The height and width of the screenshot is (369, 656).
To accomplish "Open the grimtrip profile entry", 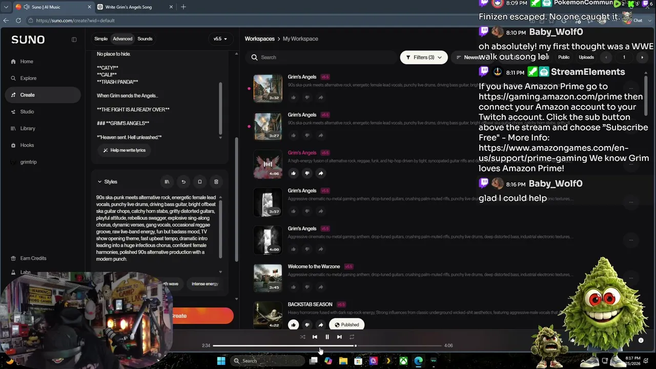I will pos(28,162).
